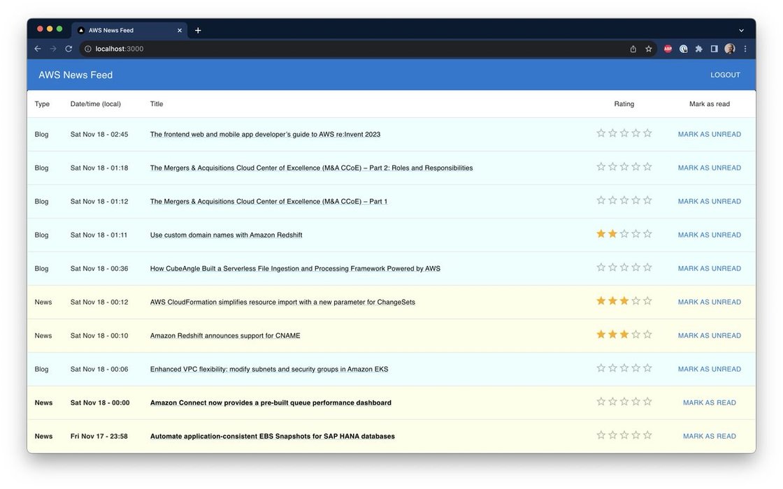Screen dimensions: 783x489
Task: Mark the Amazon Redshift CNAME news as unread
Action: coord(709,336)
